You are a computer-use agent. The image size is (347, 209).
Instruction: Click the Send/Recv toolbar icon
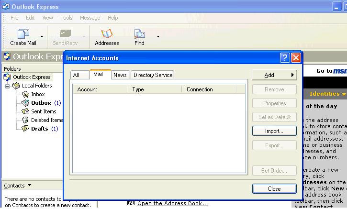pos(65,34)
